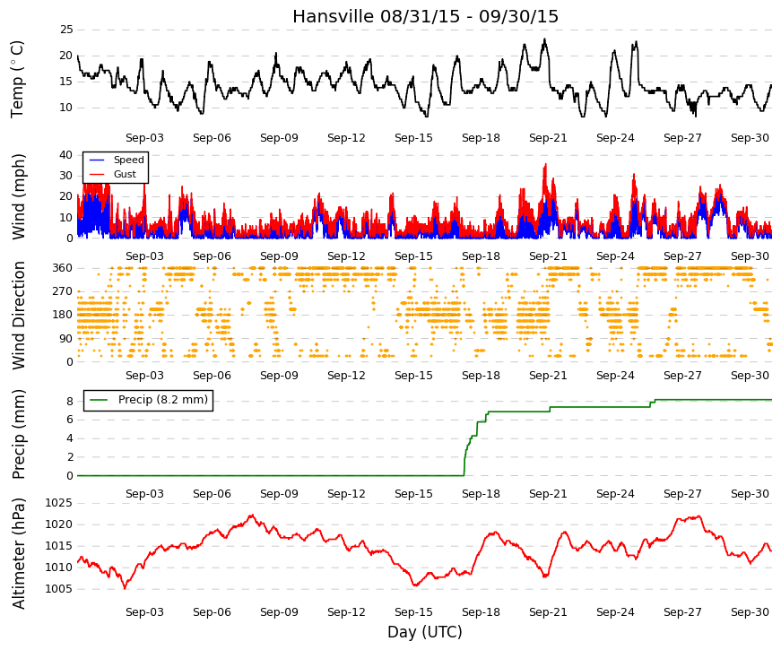
Task: Click the 360 tick on wind direction axis
Action: click(63, 268)
